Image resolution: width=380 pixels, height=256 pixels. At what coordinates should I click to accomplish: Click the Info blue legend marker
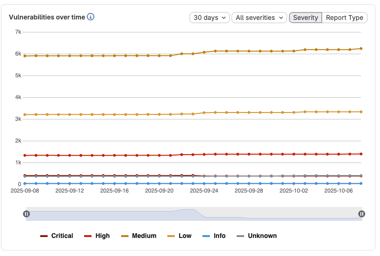coord(206,236)
